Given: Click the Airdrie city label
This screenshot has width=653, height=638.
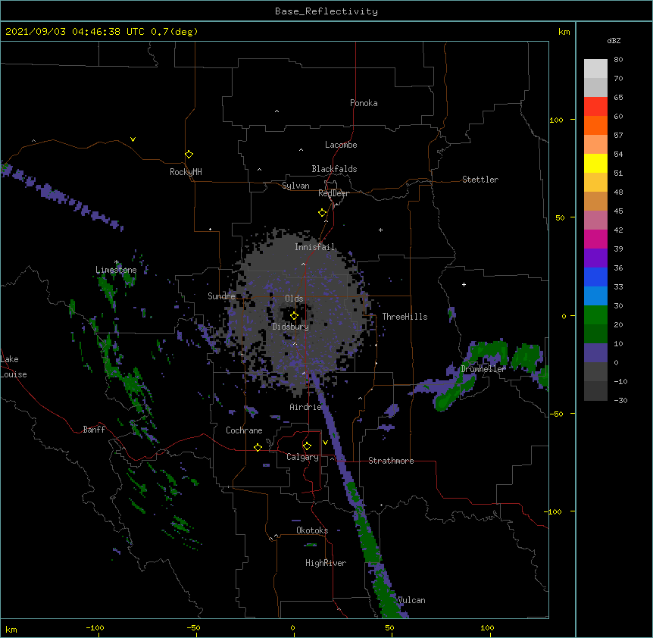Looking at the screenshot, I should tap(305, 407).
